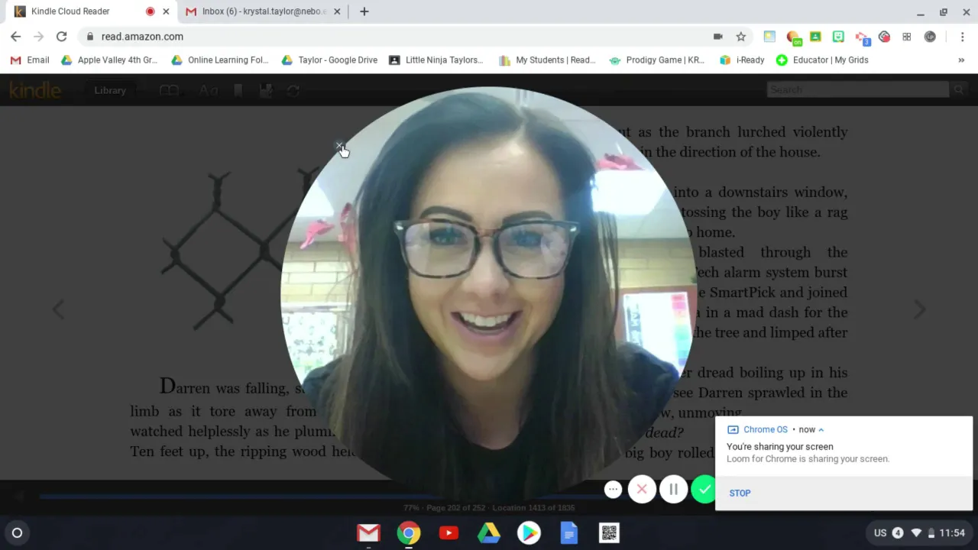Viewport: 978px width, 550px height.
Task: Open the Chrome OS launcher button
Action: click(17, 532)
